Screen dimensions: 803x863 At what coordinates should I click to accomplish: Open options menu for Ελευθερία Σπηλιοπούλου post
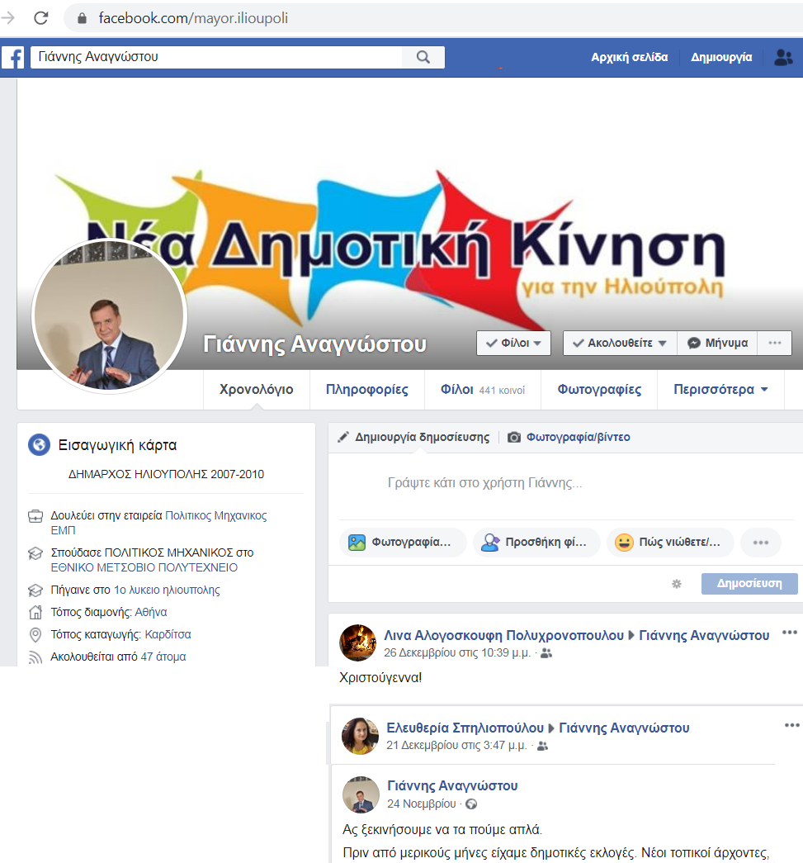click(791, 725)
